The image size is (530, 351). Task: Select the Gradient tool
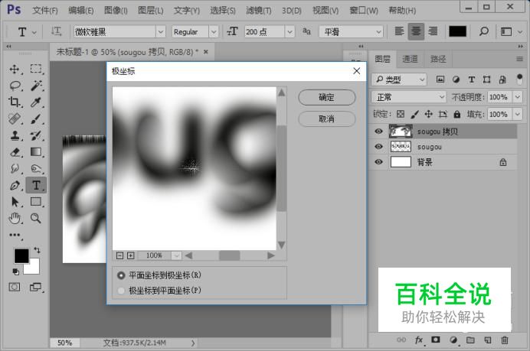pos(36,152)
